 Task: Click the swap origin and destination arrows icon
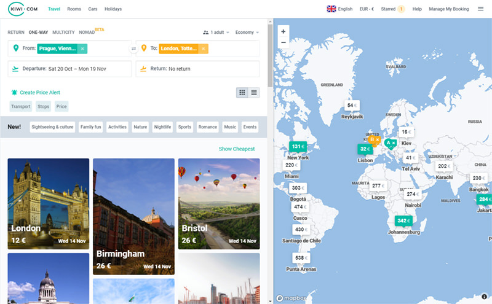133,49
